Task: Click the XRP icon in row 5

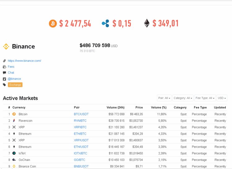Action: pyautogui.click(x=14, y=140)
